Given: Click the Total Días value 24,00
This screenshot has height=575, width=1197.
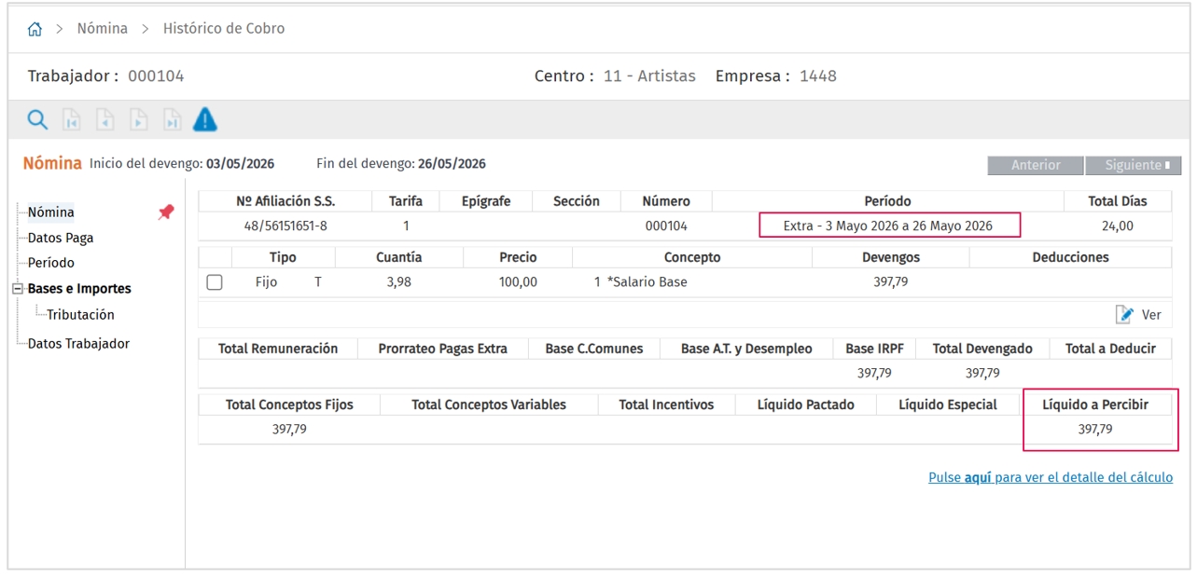Looking at the screenshot, I should coord(1117,226).
